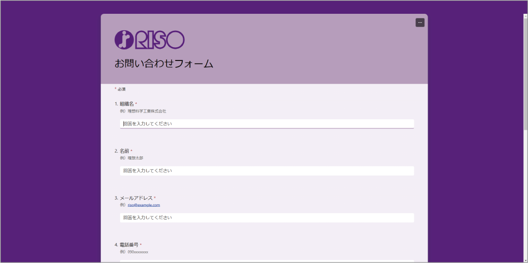Click the red asterisk beside 電話番号
The width and height of the screenshot is (528, 263).
coord(141,245)
